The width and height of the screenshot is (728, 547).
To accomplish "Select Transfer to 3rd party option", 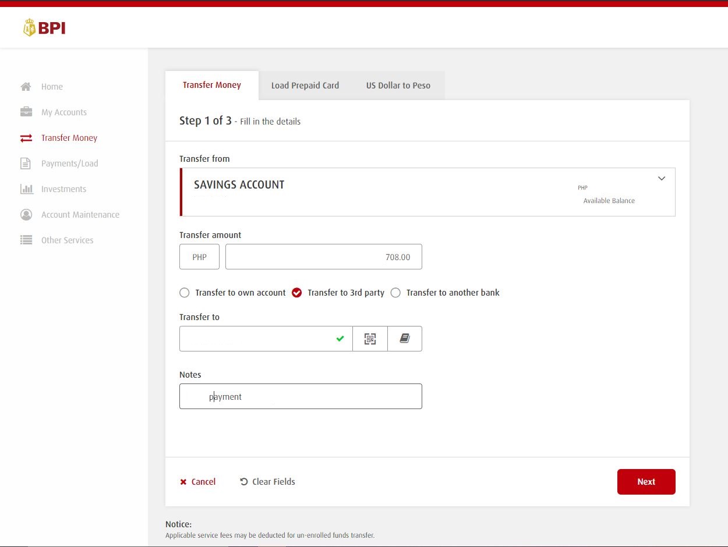I will [296, 293].
